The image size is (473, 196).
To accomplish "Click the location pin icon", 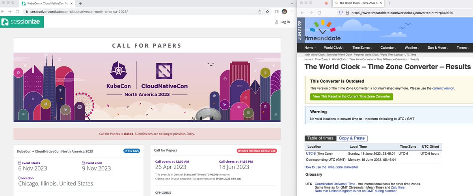I will 20,178.
